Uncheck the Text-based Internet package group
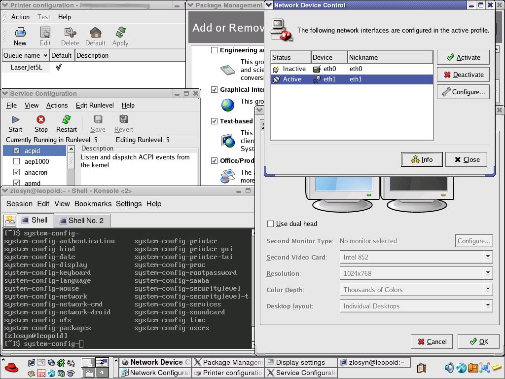The image size is (505, 379). [214, 121]
